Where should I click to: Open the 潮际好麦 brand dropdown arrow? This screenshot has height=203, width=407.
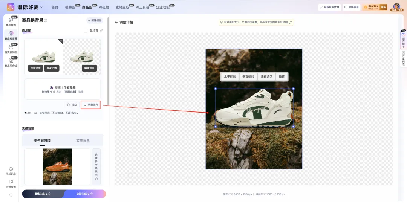(x=41, y=7)
